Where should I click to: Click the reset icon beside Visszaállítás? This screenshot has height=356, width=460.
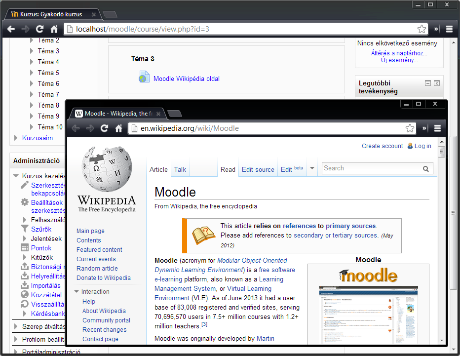click(x=25, y=304)
